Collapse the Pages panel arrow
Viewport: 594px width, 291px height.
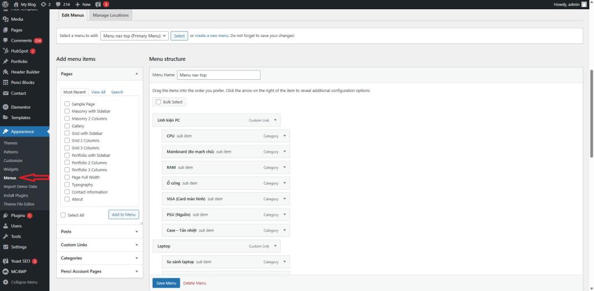(137, 74)
